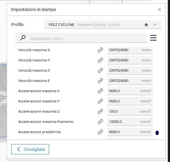Image resolution: width=170 pixels, height=162 pixels.
Task: Click link icon beside Accelerazione massima Y
Action: [100, 101]
